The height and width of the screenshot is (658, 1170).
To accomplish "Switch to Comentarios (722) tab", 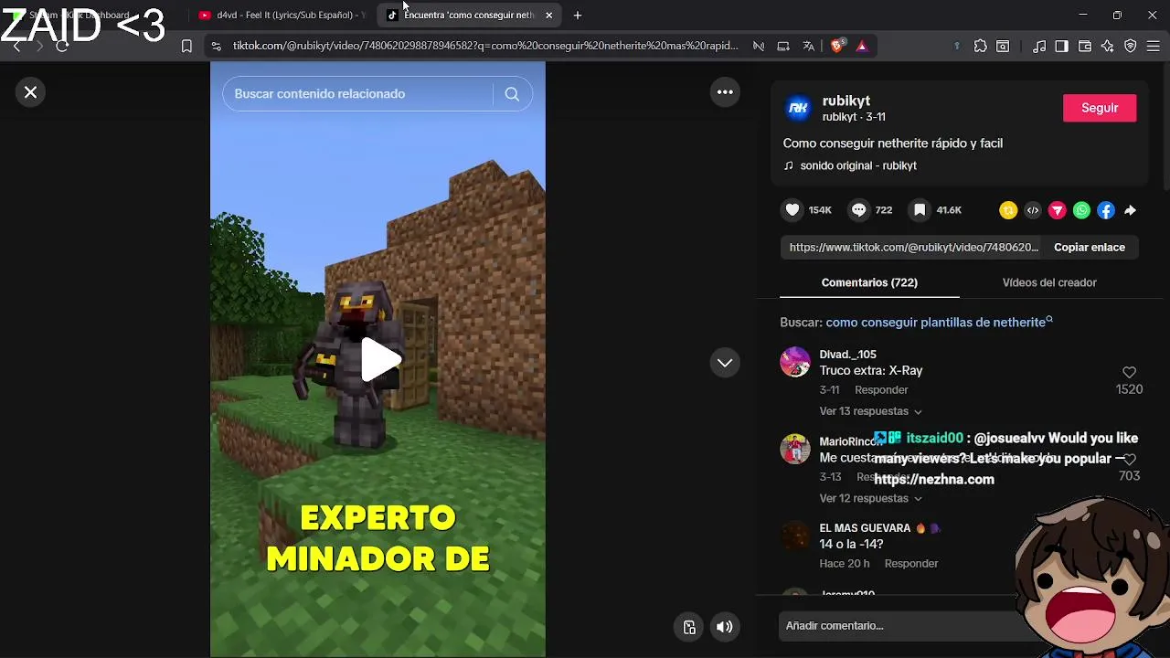I will (869, 282).
